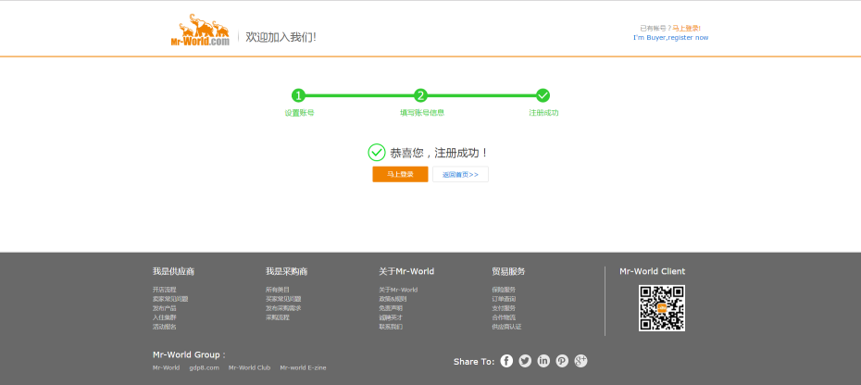Click step 1 circle 设置账号
The height and width of the screenshot is (385, 861).
(x=298, y=95)
